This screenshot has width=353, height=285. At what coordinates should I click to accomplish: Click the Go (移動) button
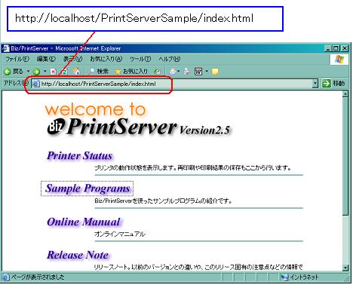click(x=333, y=83)
